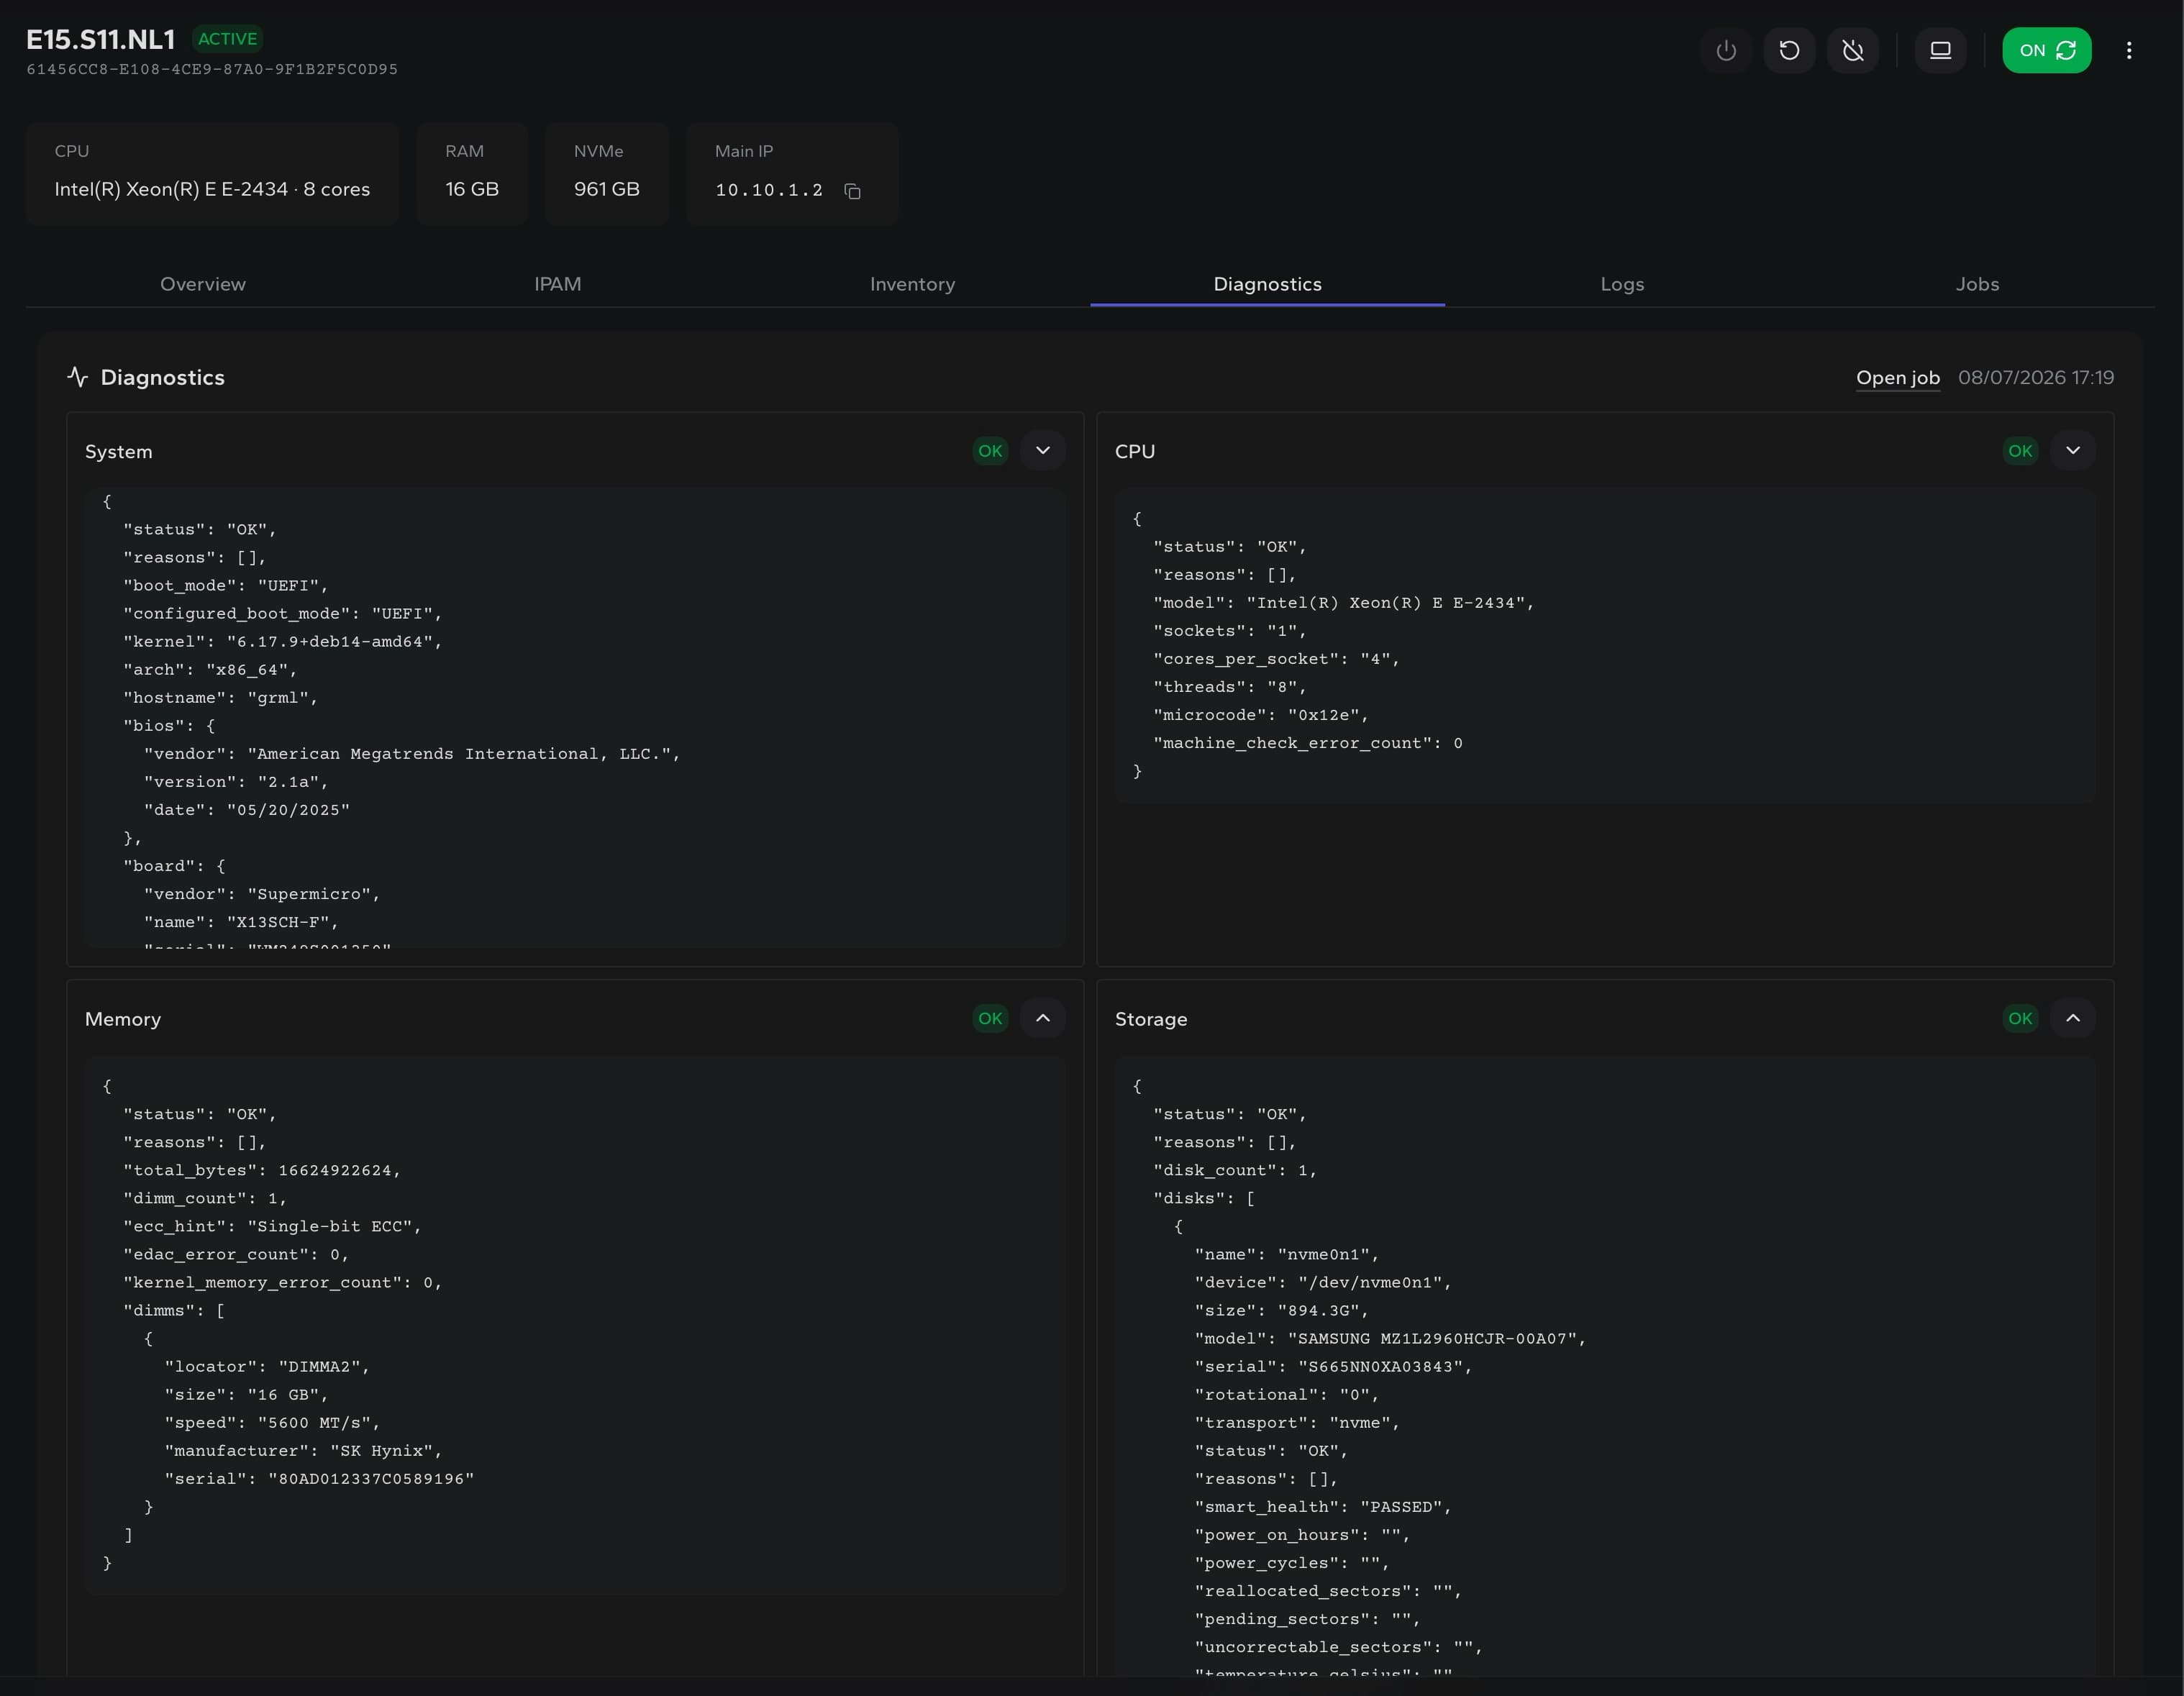Click the Memory panel title
2184x1696 pixels.
(123, 1019)
